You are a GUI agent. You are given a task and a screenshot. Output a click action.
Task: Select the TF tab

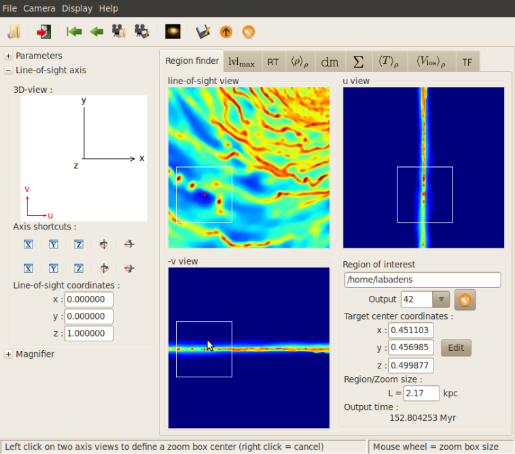coord(467,62)
